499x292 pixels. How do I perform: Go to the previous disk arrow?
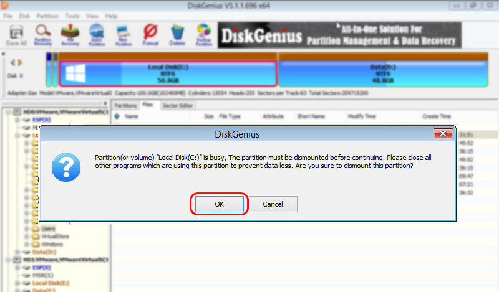point(12,63)
